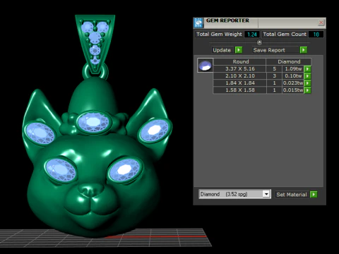Click the green arrow next to Update
339x254 pixels.
pyautogui.click(x=239, y=50)
